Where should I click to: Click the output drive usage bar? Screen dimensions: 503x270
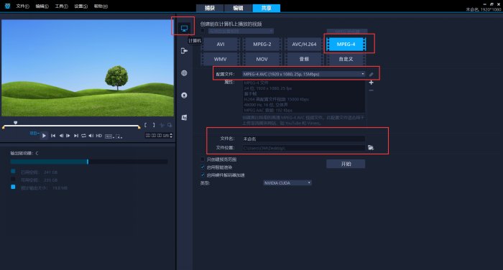tap(89, 162)
